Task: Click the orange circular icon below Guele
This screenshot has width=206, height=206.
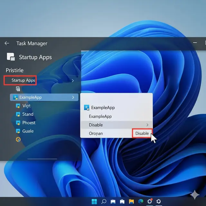Action: tap(18, 139)
